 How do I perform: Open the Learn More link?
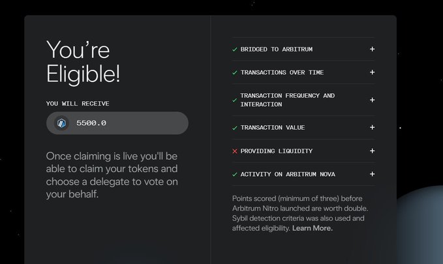313,228
